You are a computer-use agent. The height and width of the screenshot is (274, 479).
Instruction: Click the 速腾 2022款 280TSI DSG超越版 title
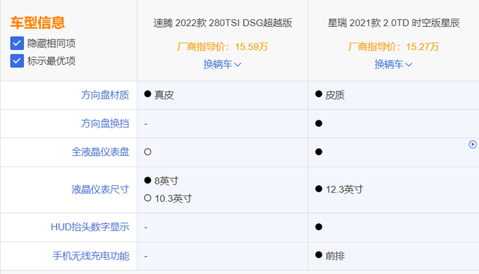pos(223,23)
